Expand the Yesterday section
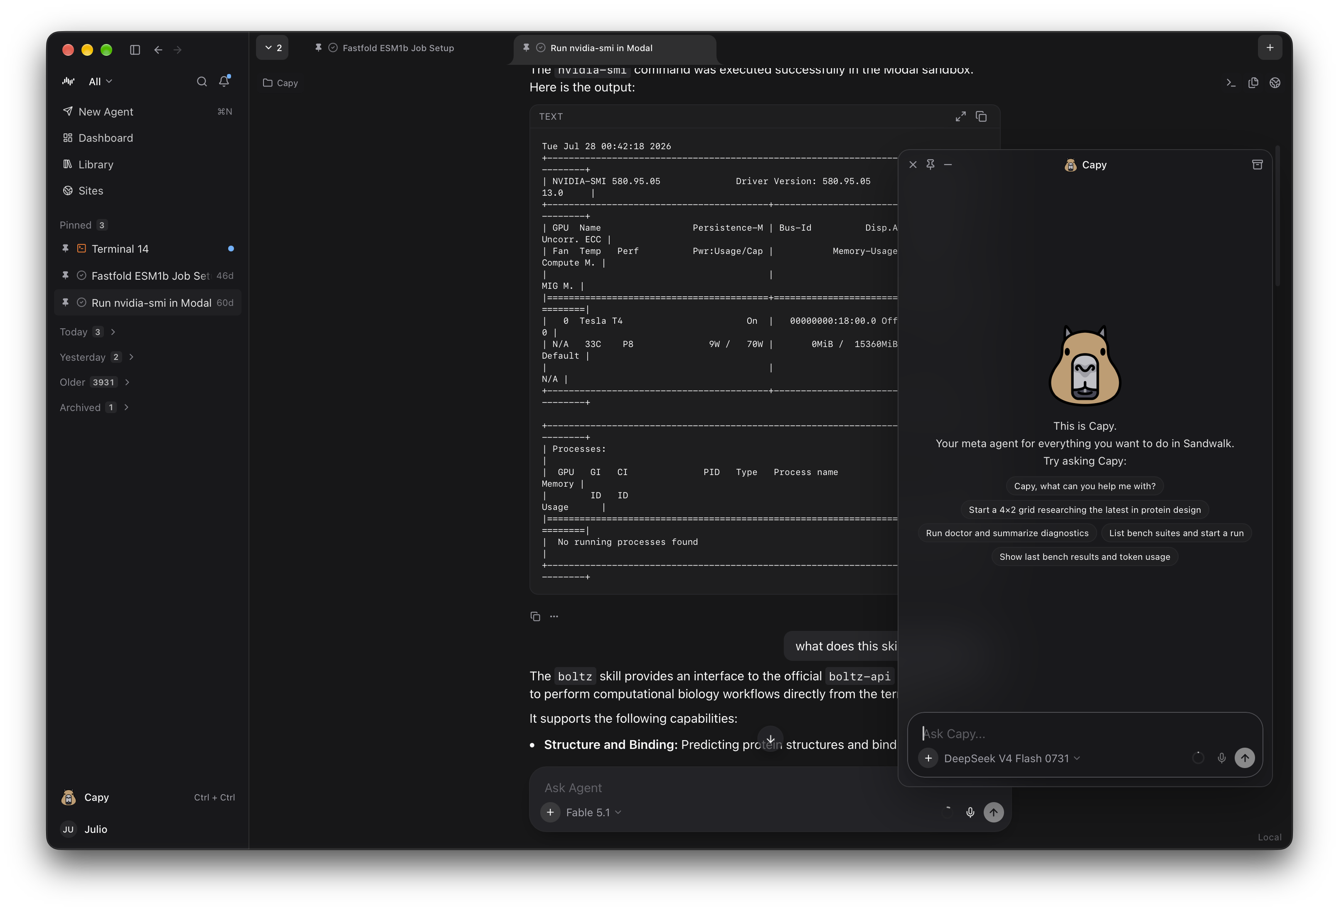Image resolution: width=1339 pixels, height=911 pixels. 97,357
